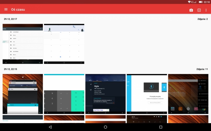
Task: Open the three-dot overflow menu
Action: 206,10
